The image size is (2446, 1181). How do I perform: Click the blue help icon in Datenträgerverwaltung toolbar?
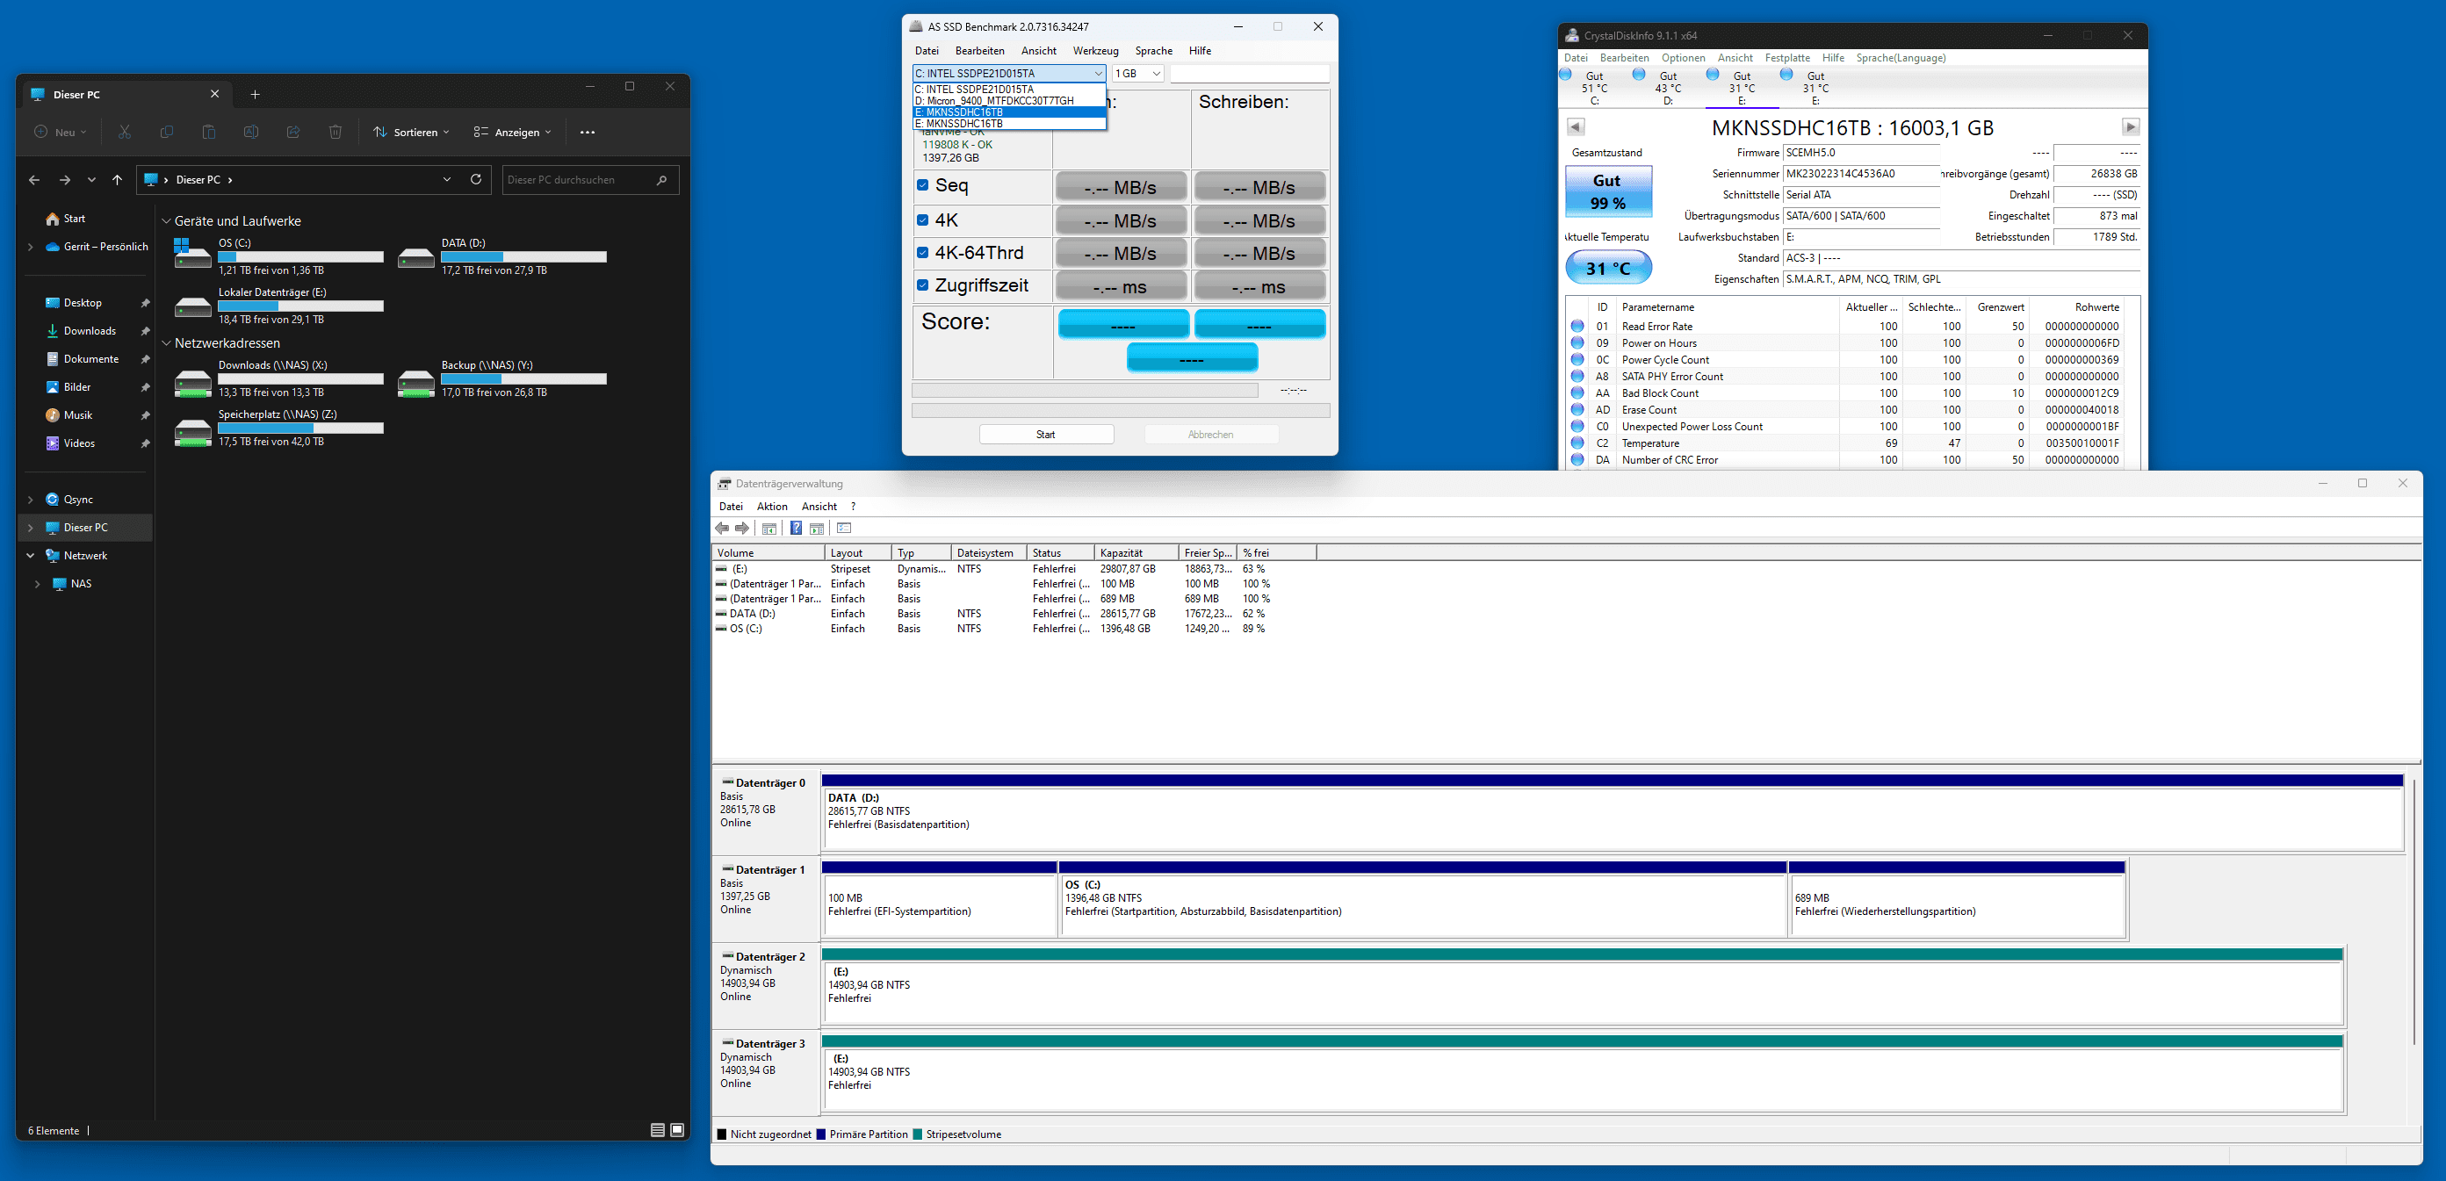(x=796, y=528)
